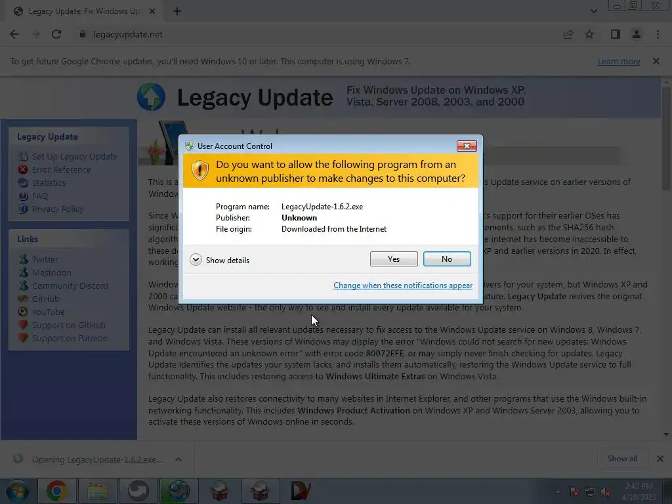This screenshot has height=504, width=672.
Task: Open the tab search dropdown arrow
Action: click(x=593, y=11)
